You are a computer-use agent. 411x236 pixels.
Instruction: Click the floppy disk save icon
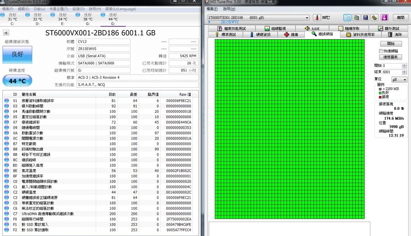point(365,18)
